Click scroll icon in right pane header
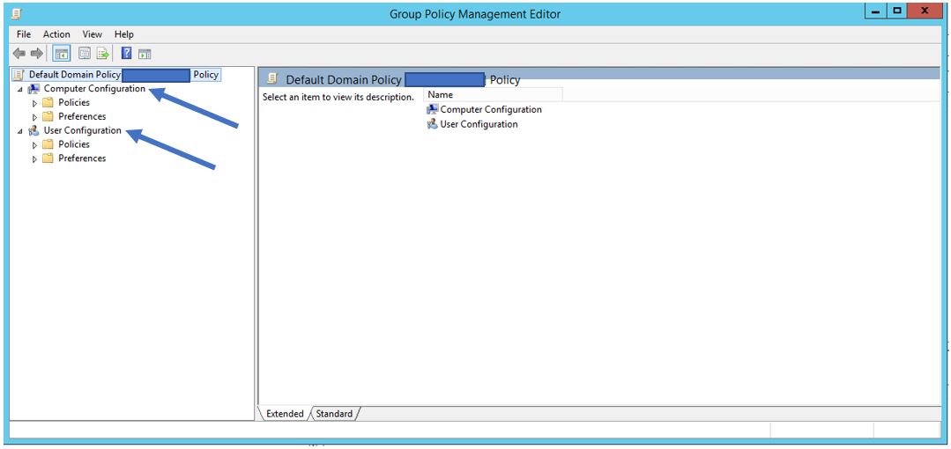The height and width of the screenshot is (449, 951). pos(273,78)
